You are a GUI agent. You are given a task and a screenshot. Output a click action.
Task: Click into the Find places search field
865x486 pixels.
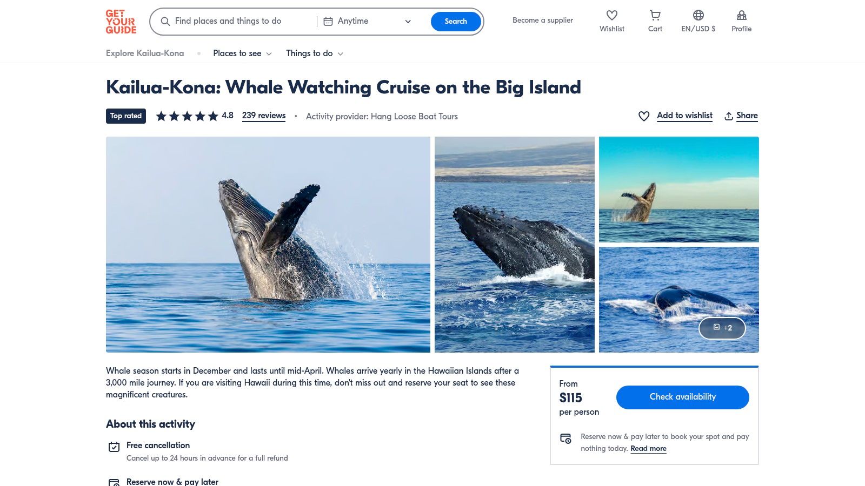(238, 22)
